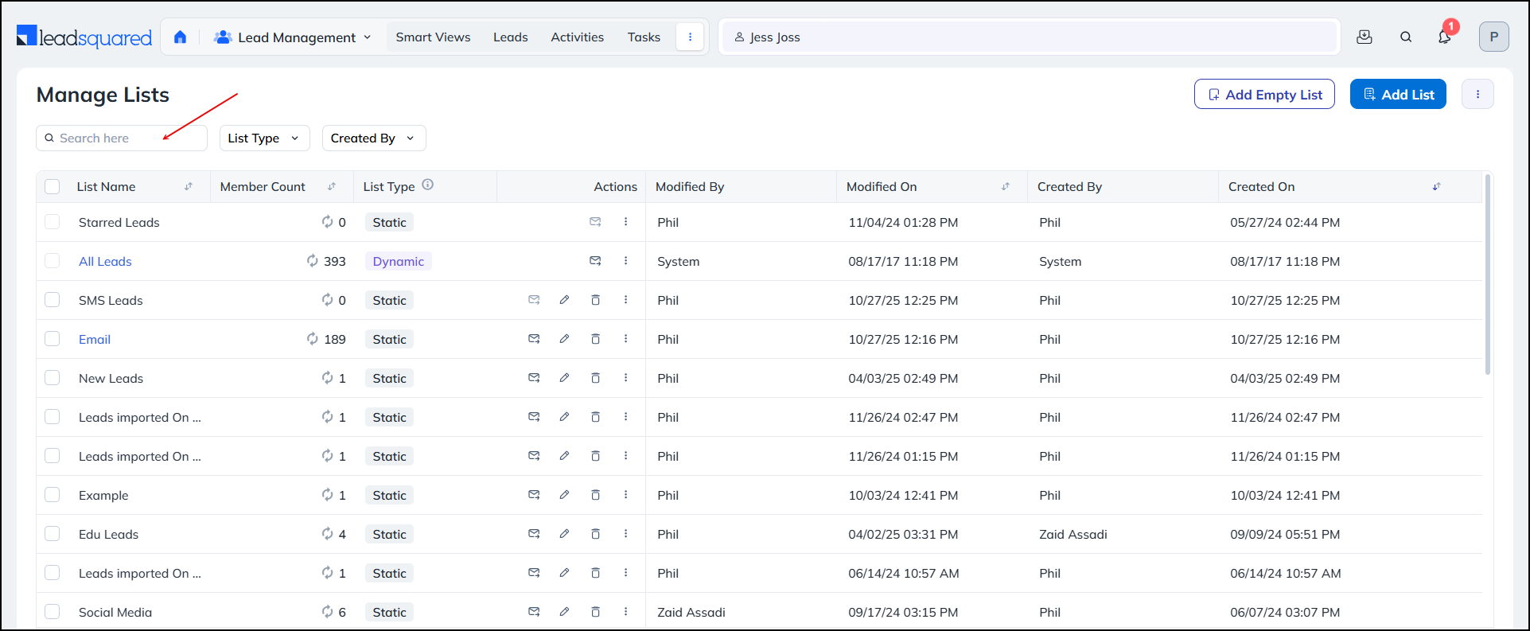Select the Edu Leads checkbox
The image size is (1530, 631).
(x=53, y=534)
